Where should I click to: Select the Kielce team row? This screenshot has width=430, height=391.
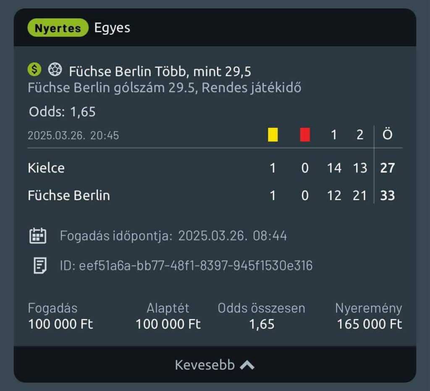215,168
